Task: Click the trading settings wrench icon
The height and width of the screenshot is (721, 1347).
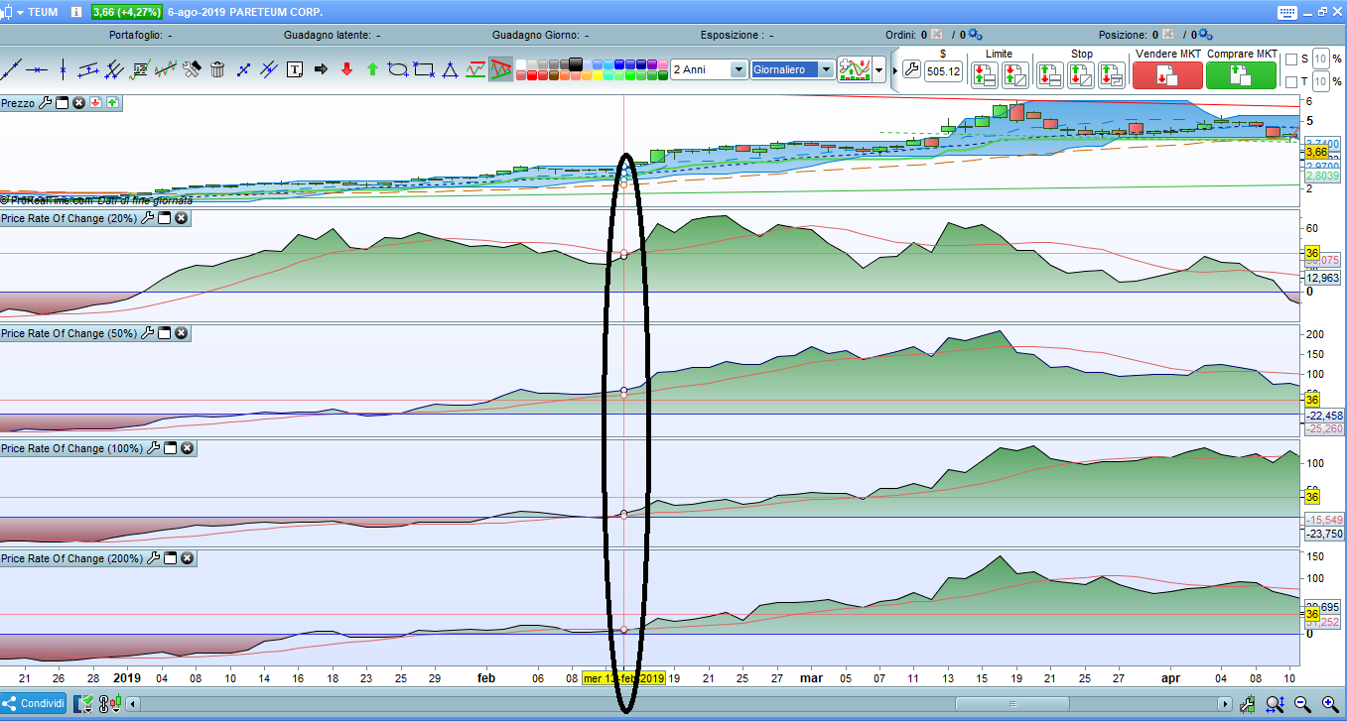Action: click(x=911, y=71)
